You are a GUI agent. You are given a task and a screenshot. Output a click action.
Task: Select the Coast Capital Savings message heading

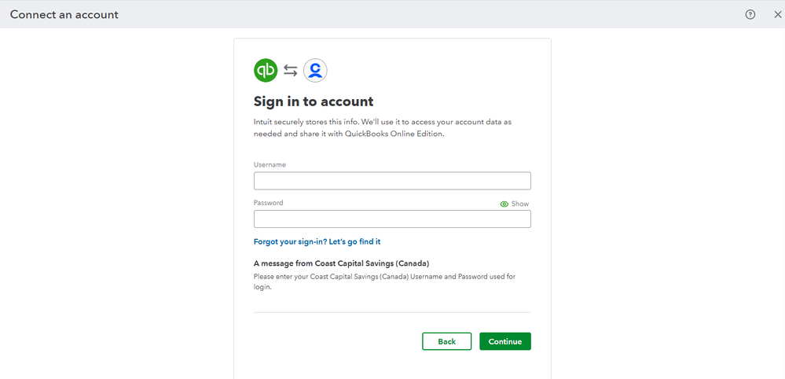pos(341,263)
